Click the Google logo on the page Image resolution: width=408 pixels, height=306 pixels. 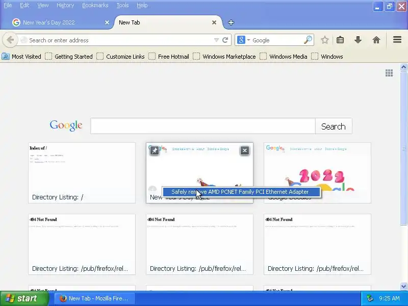pos(66,125)
